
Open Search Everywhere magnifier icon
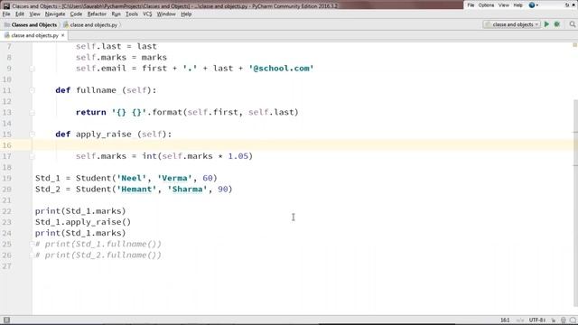click(572, 24)
